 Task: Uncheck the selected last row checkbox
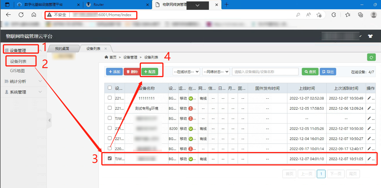coord(110,158)
